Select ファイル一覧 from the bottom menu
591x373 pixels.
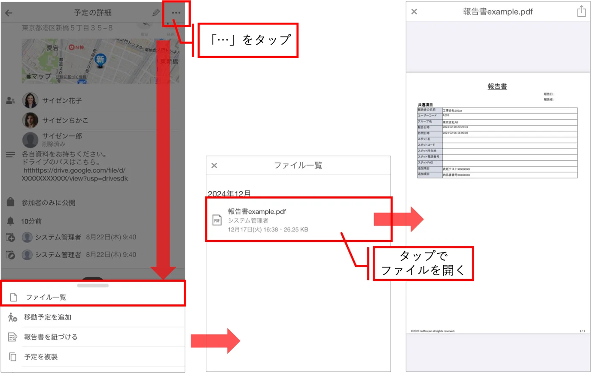click(93, 297)
